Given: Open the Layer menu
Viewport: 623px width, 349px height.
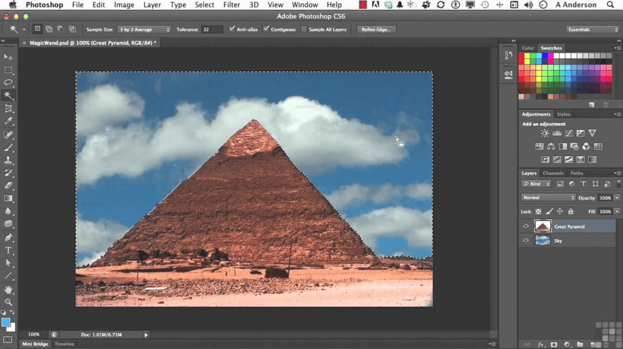Looking at the screenshot, I should [x=152, y=5].
